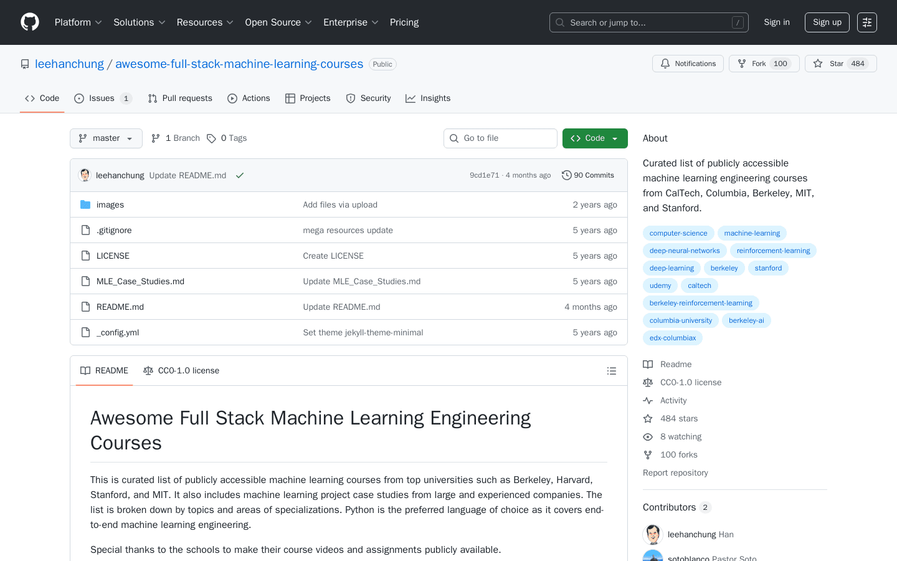Open the Platform dropdown menu
Viewport: 897px width, 561px height.
point(78,22)
